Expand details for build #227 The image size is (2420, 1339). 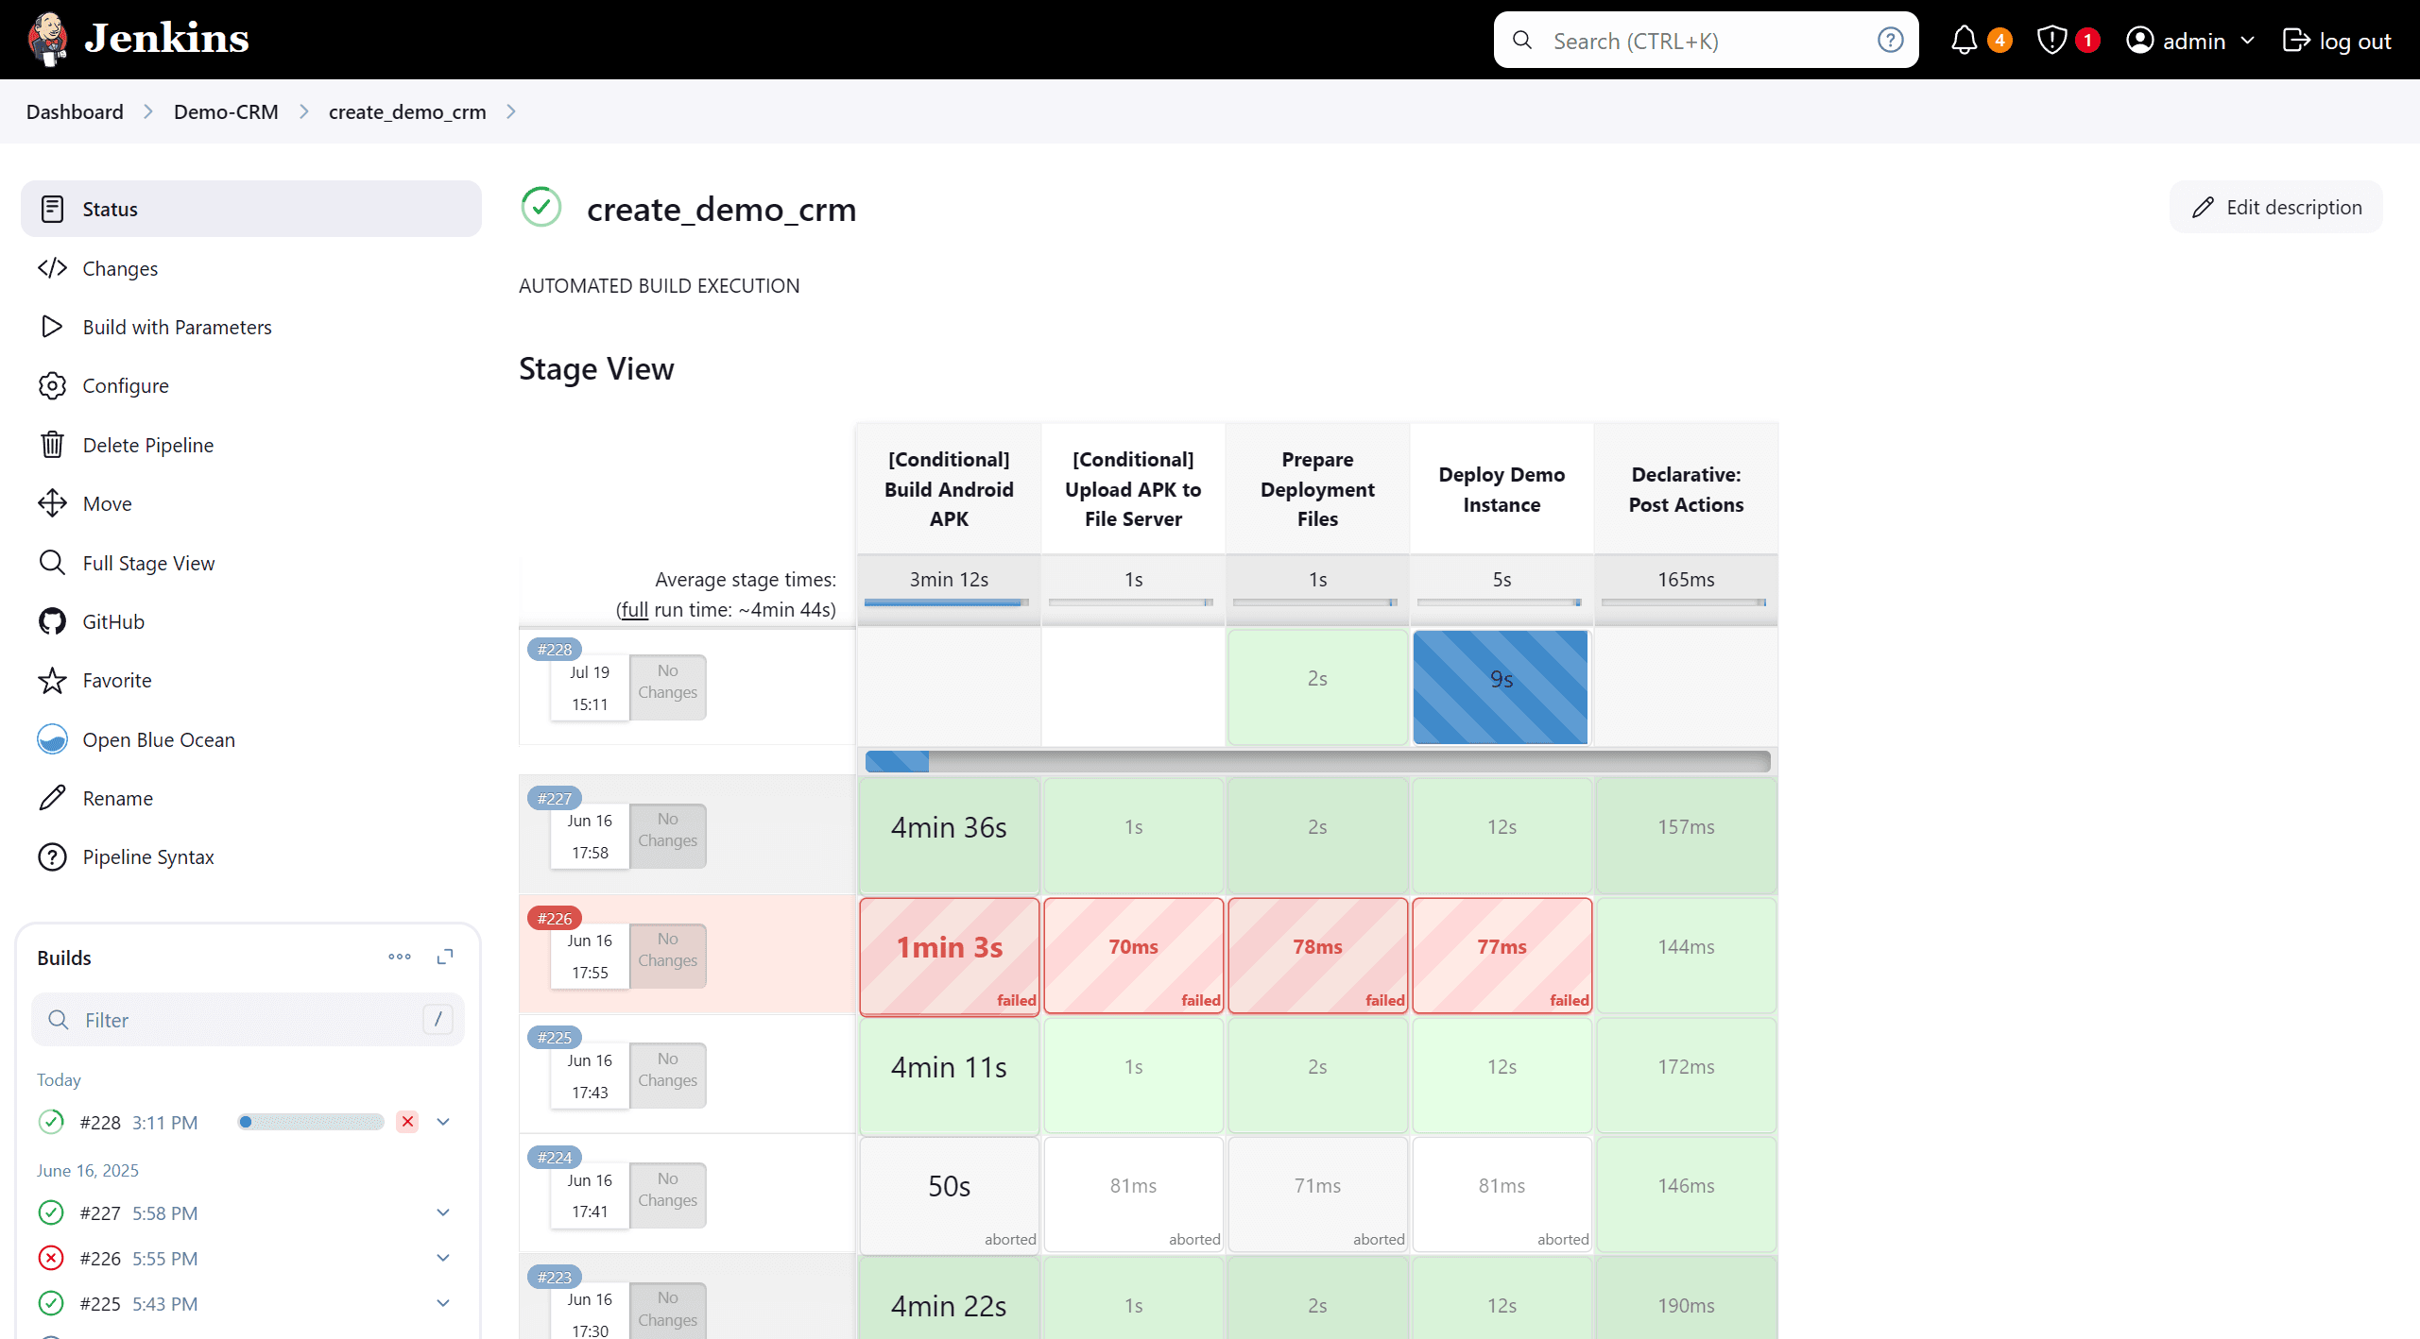442,1212
